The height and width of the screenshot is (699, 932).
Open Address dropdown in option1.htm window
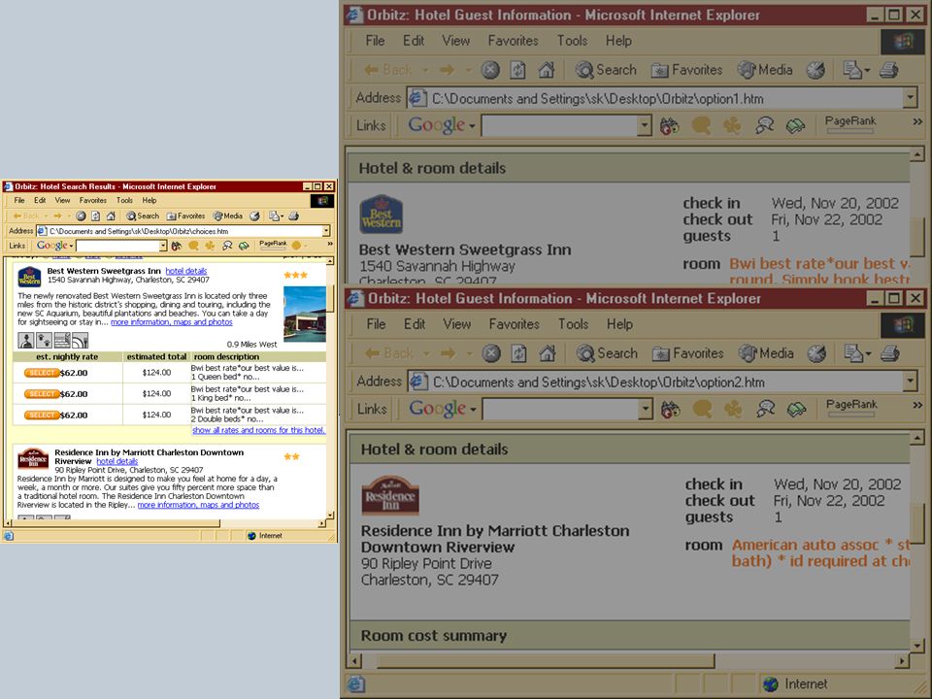[x=910, y=98]
